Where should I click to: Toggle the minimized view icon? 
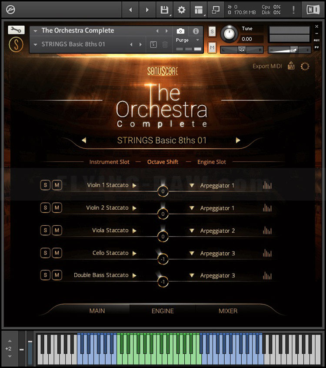coord(216,10)
